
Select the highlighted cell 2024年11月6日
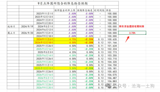pyautogui.click(x=44, y=39)
